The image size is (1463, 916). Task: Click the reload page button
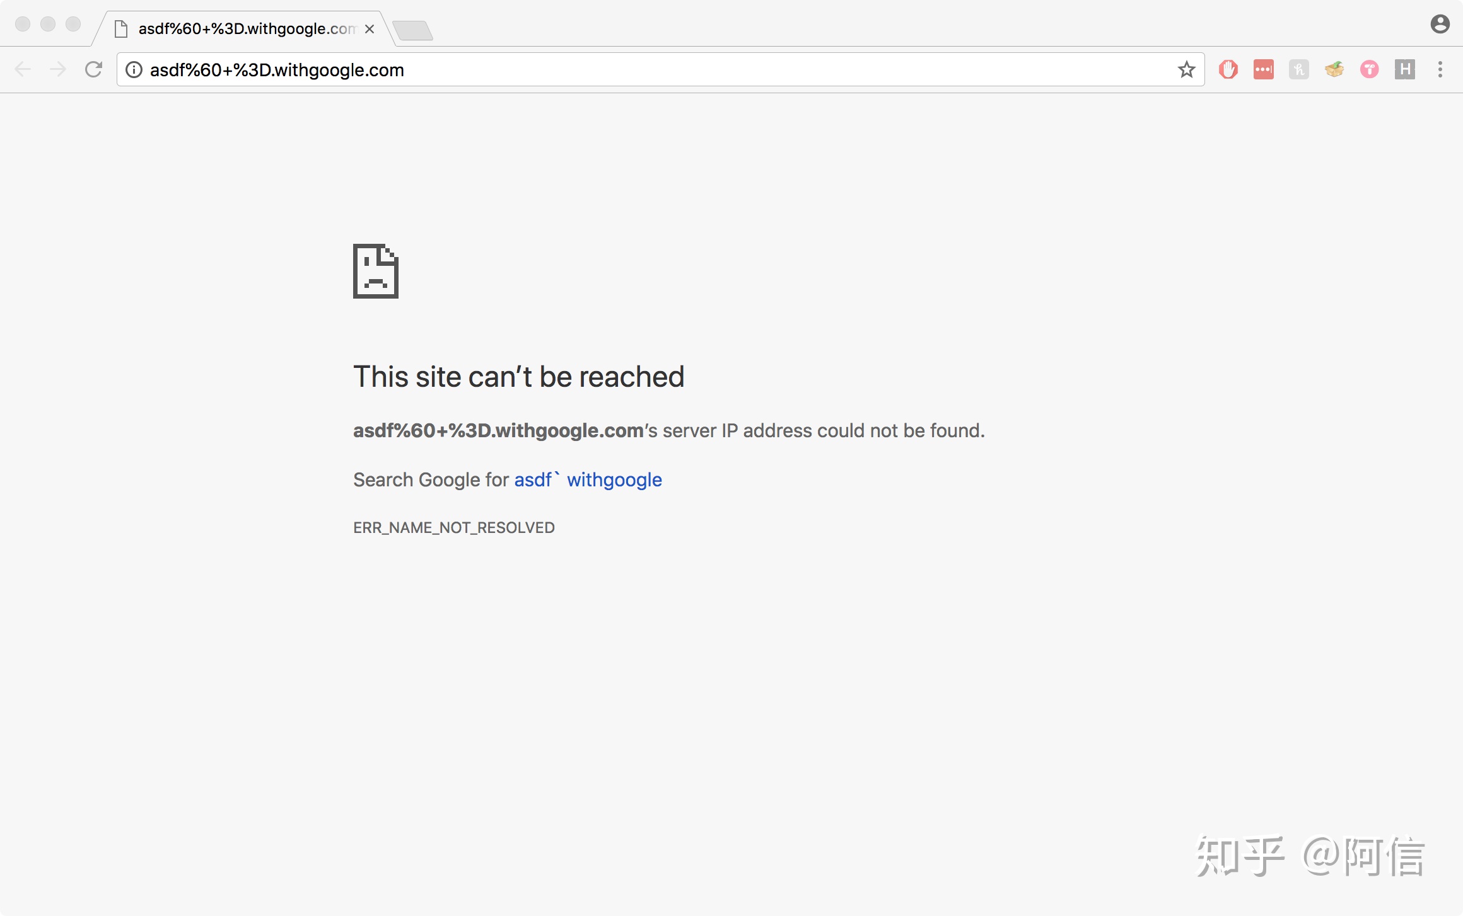93,69
